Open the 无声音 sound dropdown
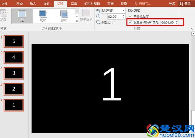Viewport: 195px width, 138px height. [x=124, y=11]
